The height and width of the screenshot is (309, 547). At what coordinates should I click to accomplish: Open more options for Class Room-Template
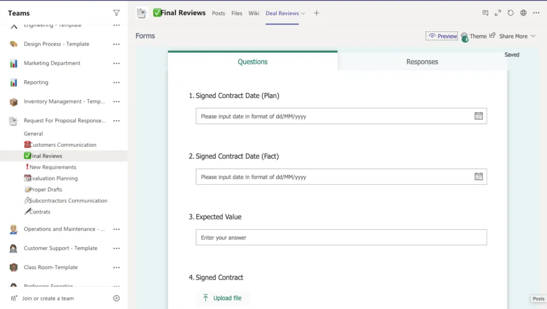pyautogui.click(x=116, y=267)
